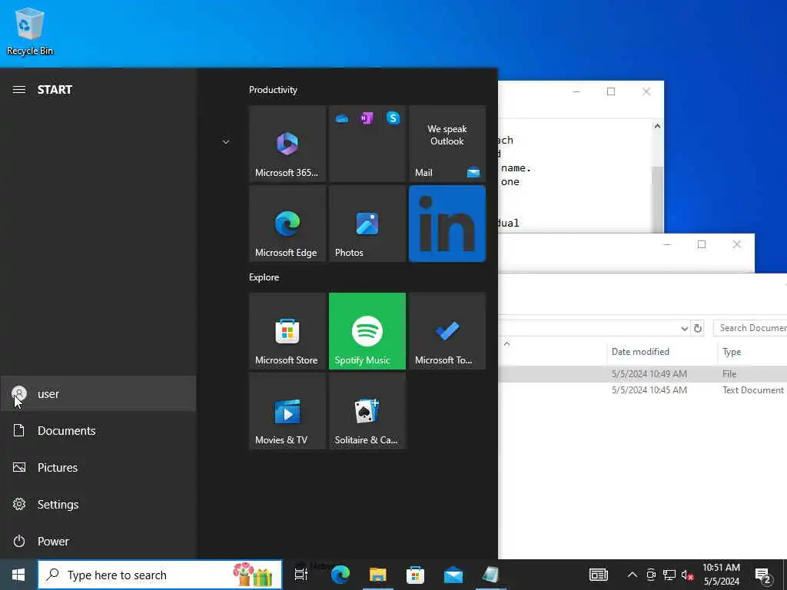Open the user account menu
Image resolution: width=787 pixels, height=590 pixels.
pyautogui.click(x=98, y=394)
